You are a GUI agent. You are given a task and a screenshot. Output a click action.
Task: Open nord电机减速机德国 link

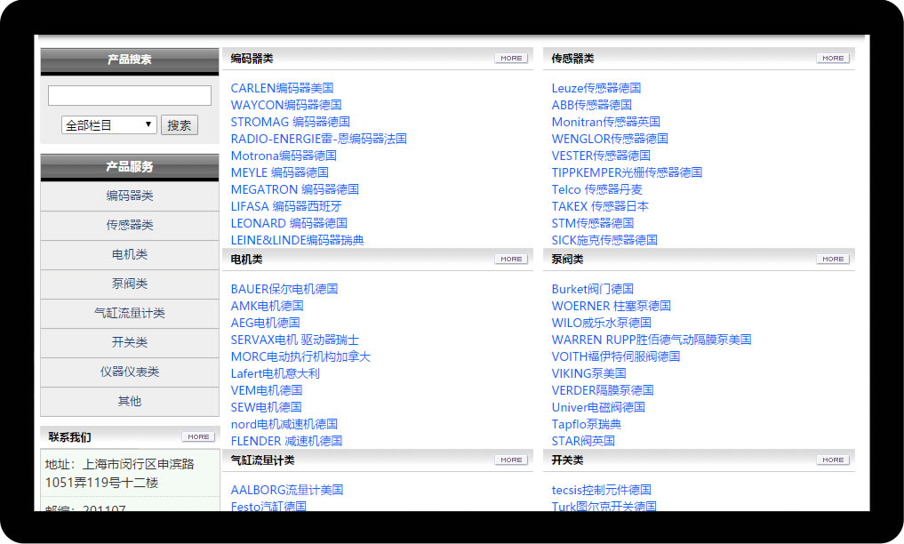(x=284, y=425)
